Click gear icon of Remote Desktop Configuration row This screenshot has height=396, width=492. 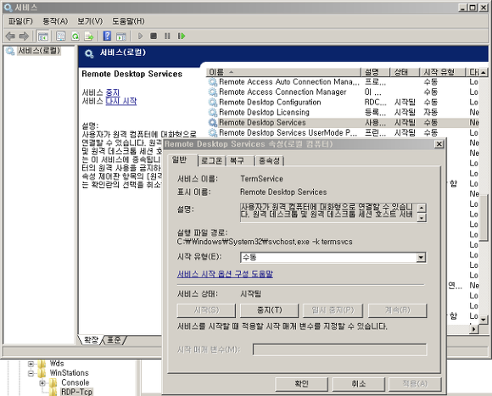(213, 103)
